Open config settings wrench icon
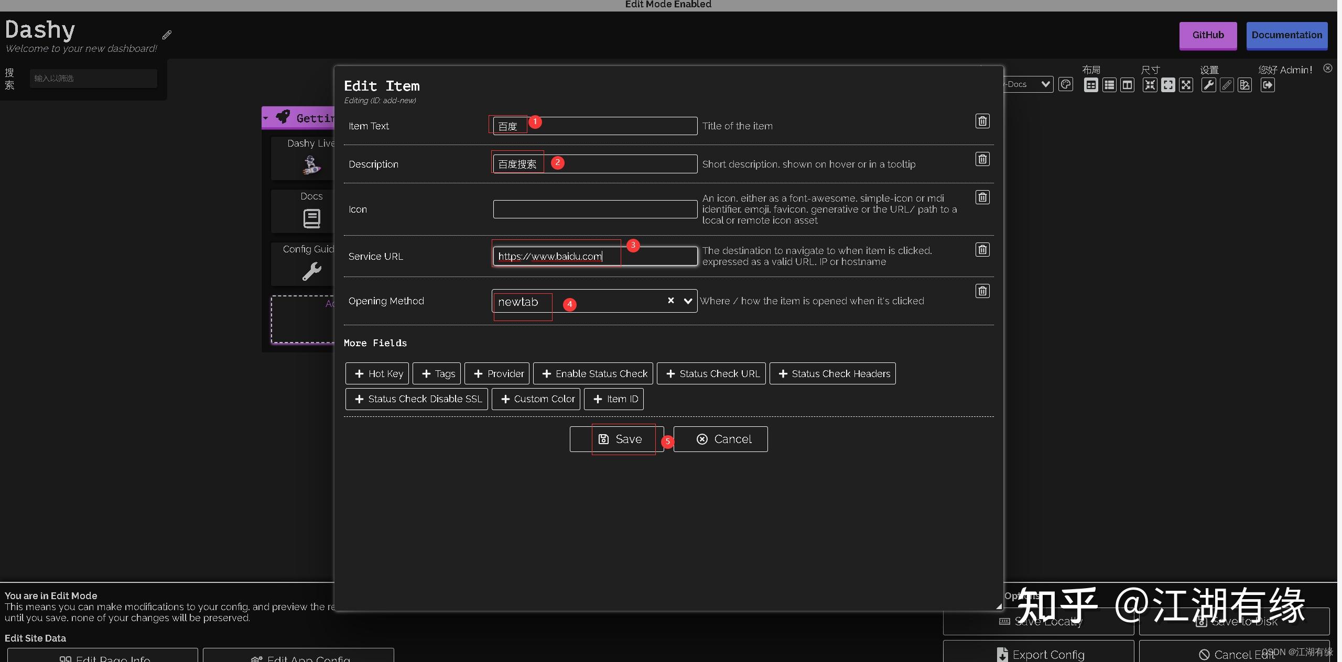The image size is (1342, 662). click(1208, 85)
